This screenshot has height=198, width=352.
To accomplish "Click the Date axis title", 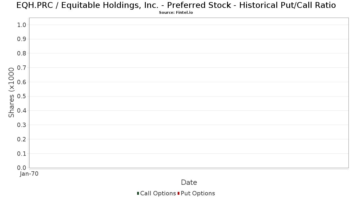I will [x=189, y=182].
